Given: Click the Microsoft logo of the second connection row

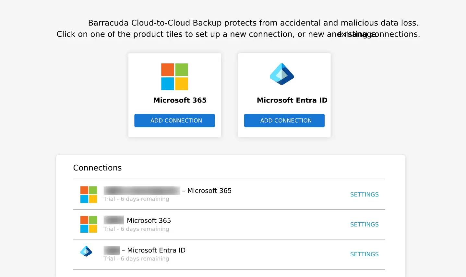Looking at the screenshot, I should pos(89,224).
